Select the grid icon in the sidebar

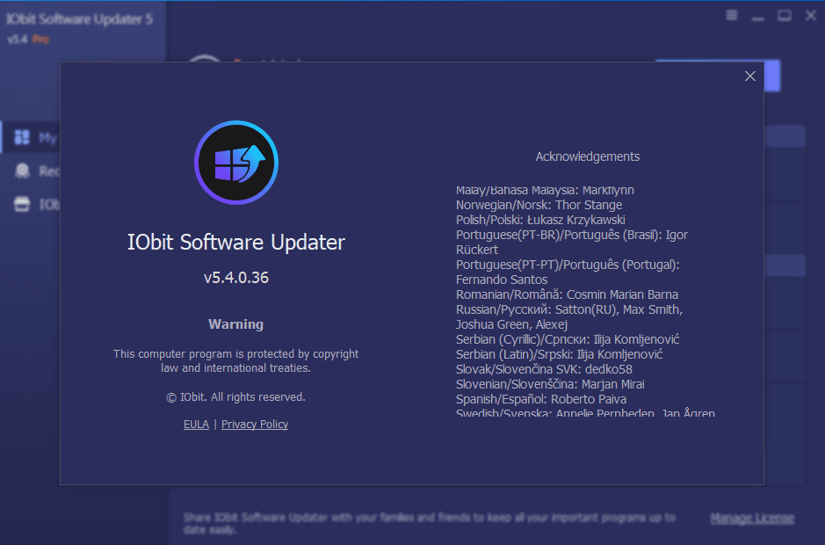click(22, 137)
